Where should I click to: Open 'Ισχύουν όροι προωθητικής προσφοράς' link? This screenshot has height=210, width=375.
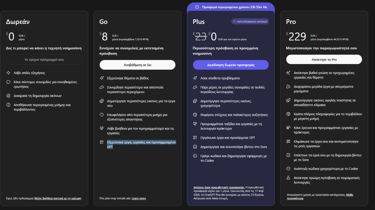click(x=219, y=187)
